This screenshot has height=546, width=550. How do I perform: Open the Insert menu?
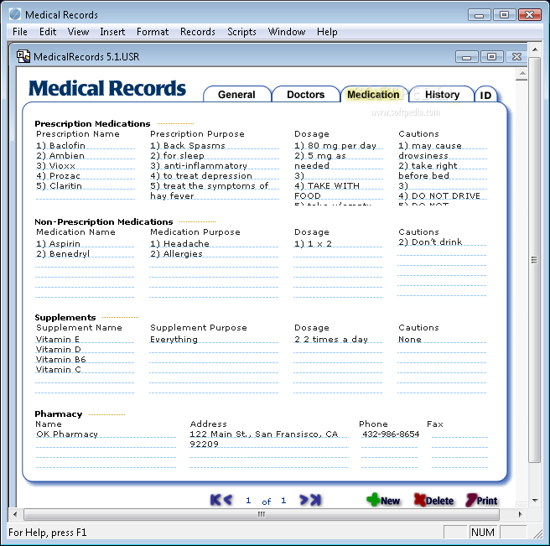tap(112, 32)
